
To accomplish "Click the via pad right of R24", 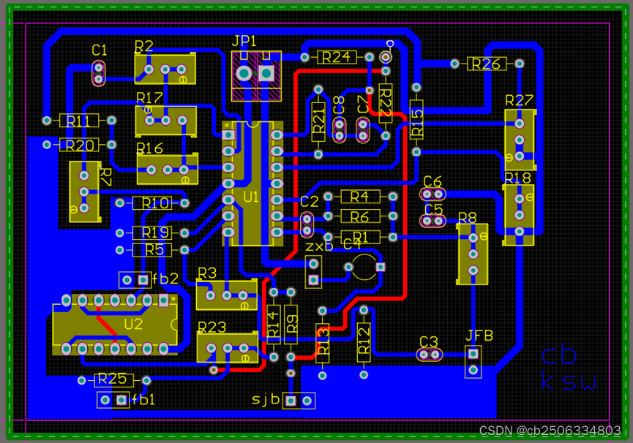I will click(x=386, y=57).
